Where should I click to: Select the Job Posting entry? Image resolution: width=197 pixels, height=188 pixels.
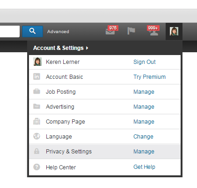click(x=61, y=92)
